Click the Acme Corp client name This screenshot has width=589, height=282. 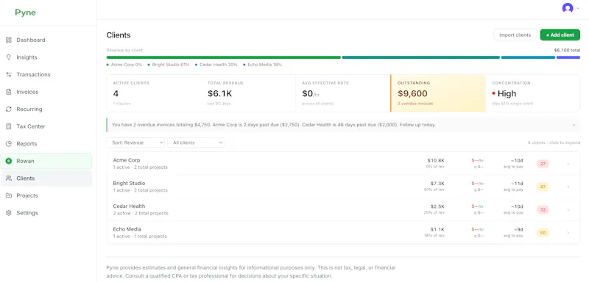tap(127, 160)
